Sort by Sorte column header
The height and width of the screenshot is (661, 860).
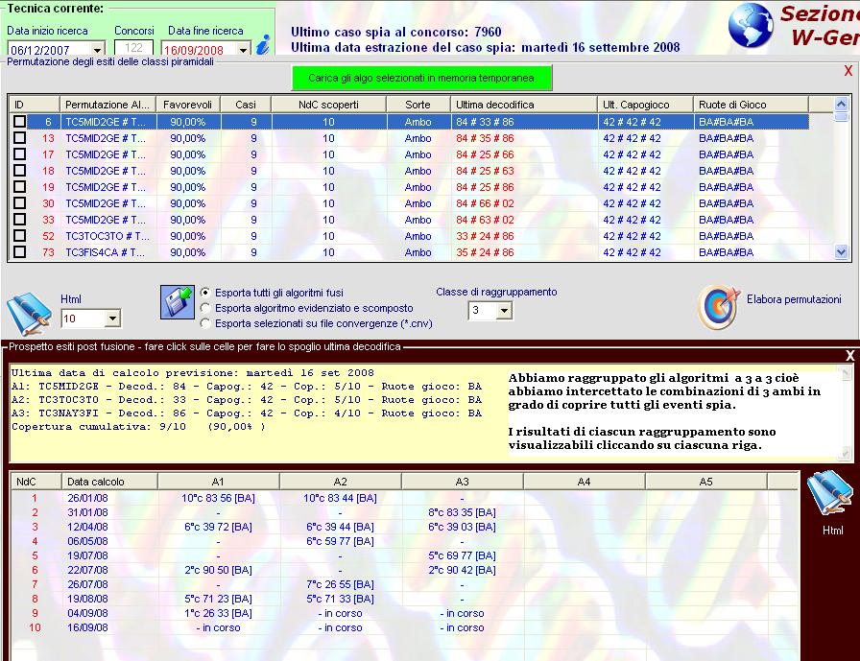(x=418, y=105)
